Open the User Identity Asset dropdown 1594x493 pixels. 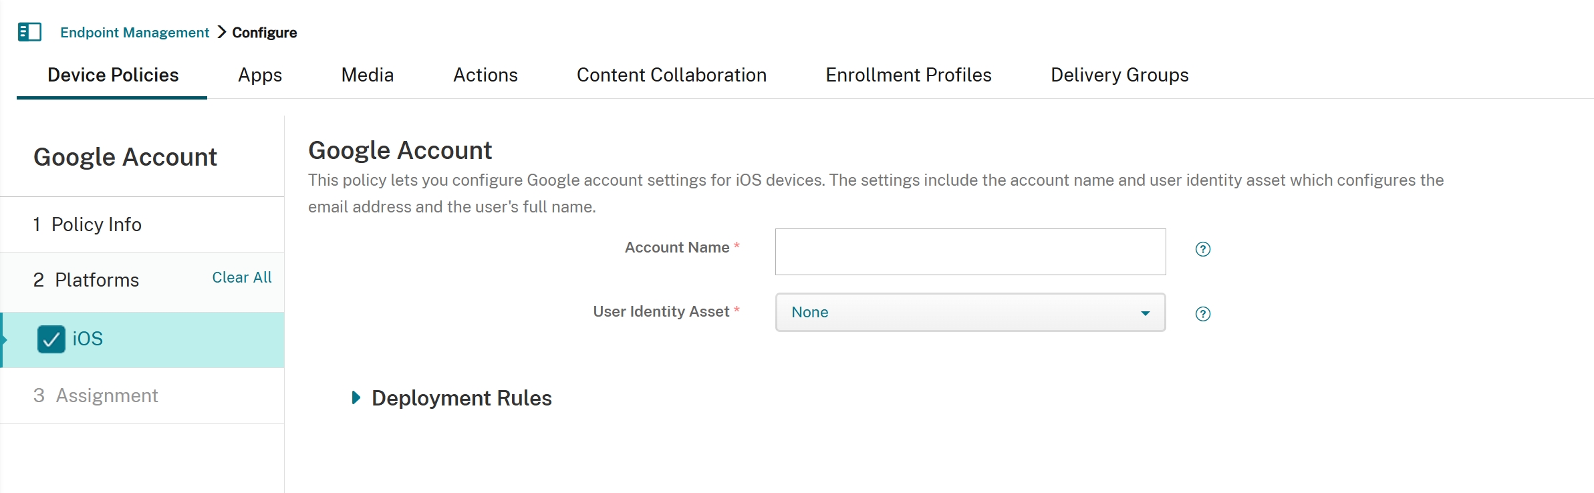970,313
